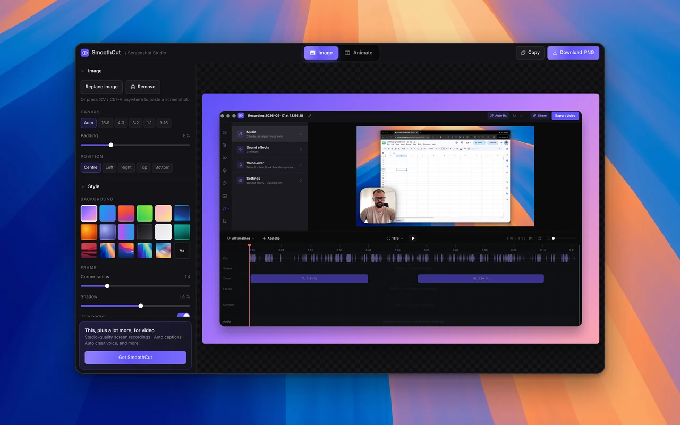Open the Music row chevron in preview
The width and height of the screenshot is (680, 425).
tap(301, 134)
